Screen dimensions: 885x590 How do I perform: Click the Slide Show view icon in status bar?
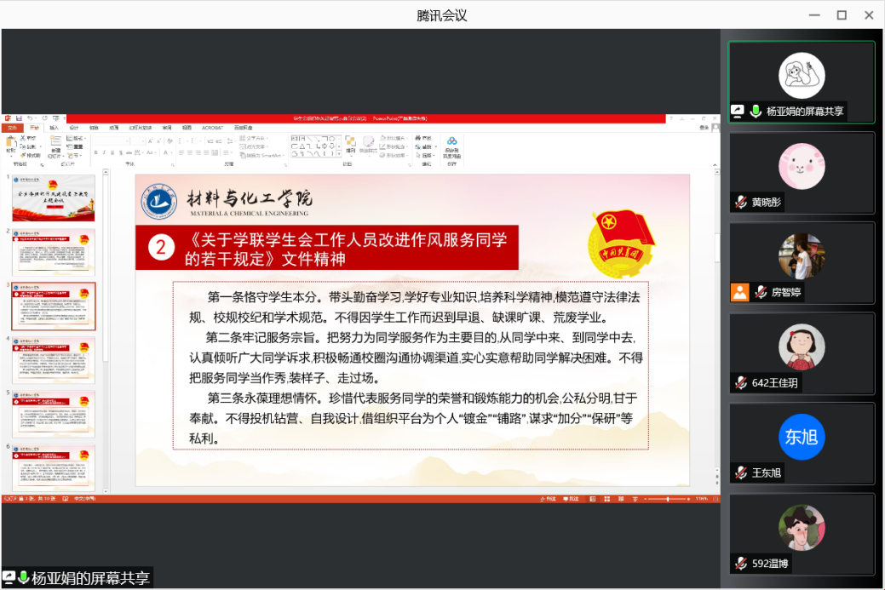coord(635,499)
